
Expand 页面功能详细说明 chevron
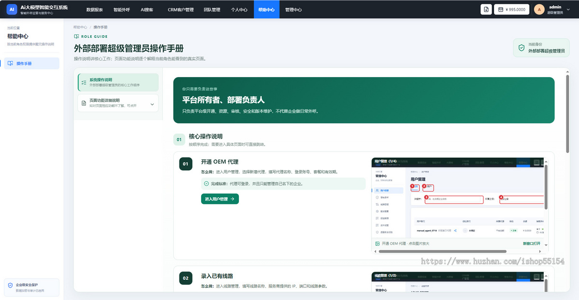(x=152, y=104)
